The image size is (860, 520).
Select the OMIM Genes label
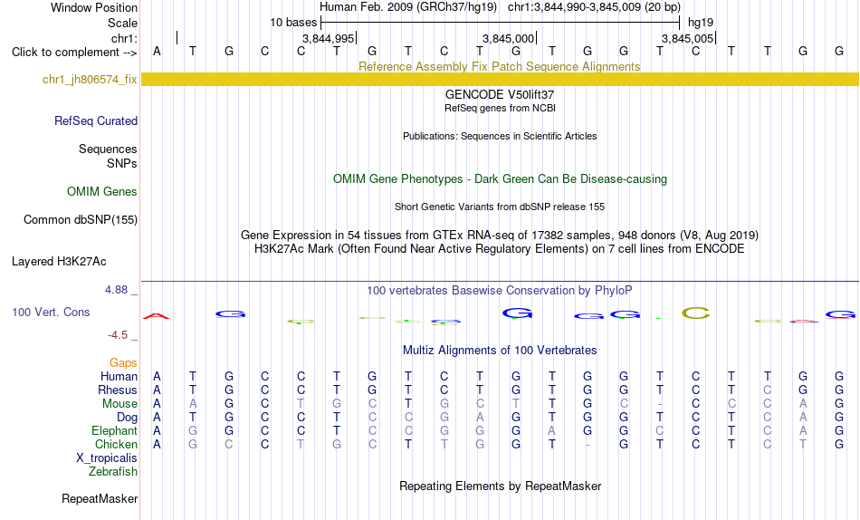tap(102, 192)
